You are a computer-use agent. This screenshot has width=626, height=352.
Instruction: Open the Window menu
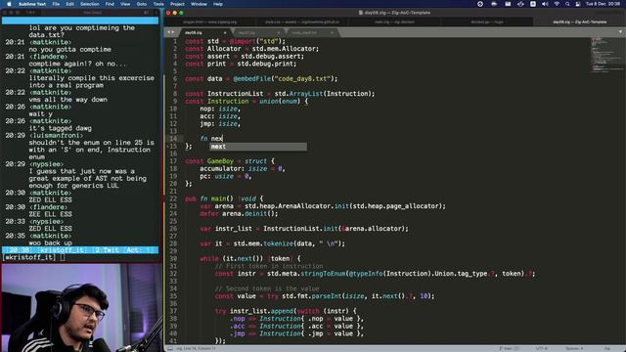(199, 4)
